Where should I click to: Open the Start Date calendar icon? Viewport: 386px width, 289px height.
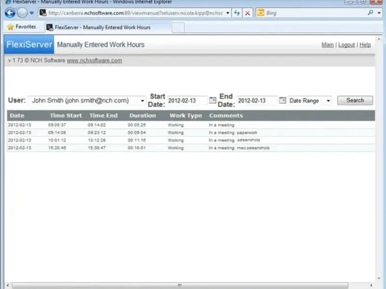click(x=212, y=100)
